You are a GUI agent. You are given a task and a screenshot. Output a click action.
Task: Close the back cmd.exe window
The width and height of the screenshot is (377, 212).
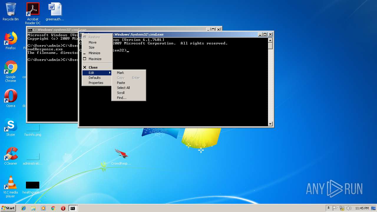pos(219,29)
